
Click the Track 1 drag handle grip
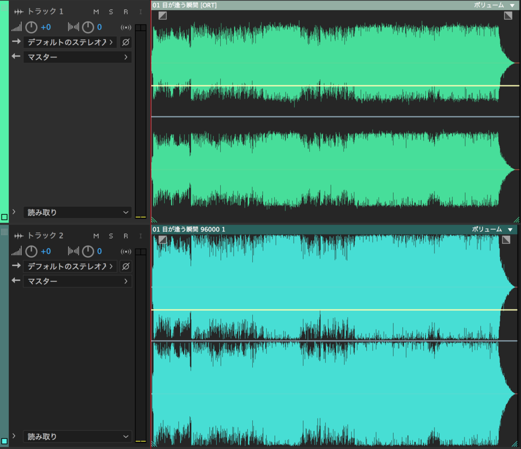click(x=4, y=7)
